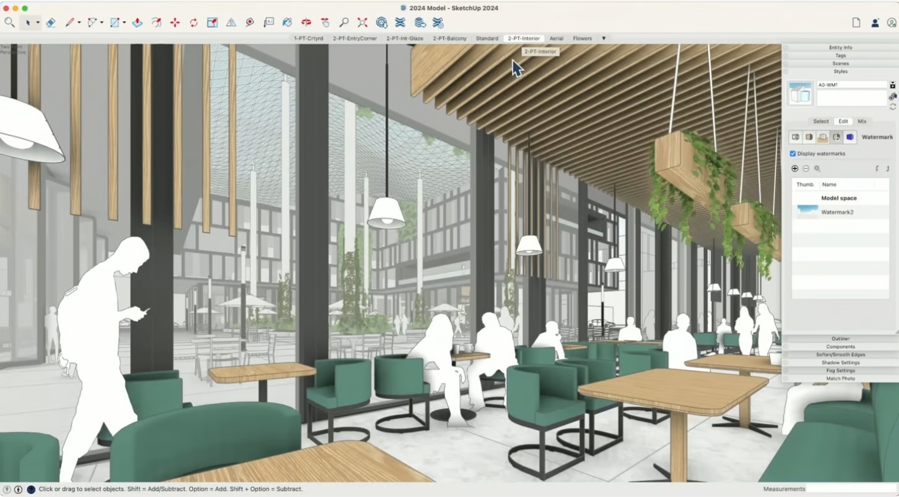Open Background settings in the Styles Edit panel

[x=822, y=137]
